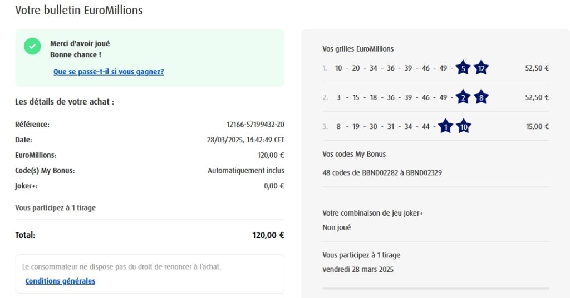Select the first grid's numbers starting with 10
The width and height of the screenshot is (570, 298).
391,68
